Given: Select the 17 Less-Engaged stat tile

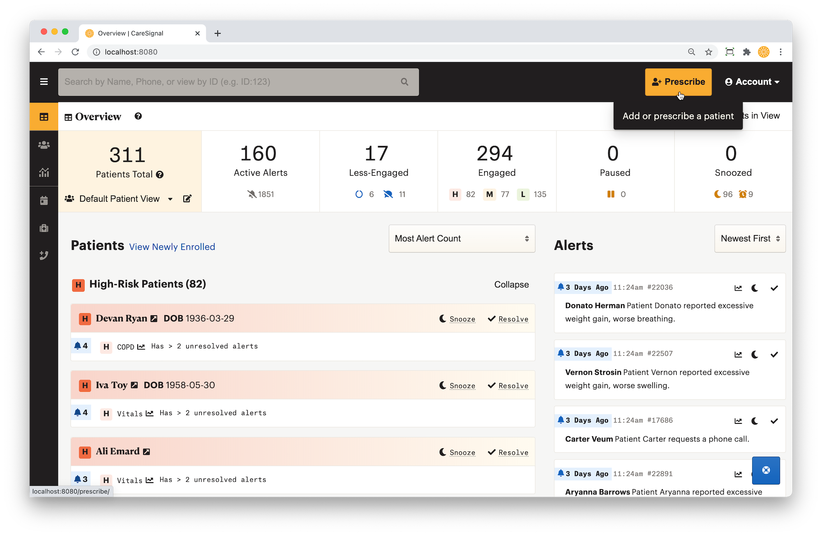Looking at the screenshot, I should [x=379, y=171].
